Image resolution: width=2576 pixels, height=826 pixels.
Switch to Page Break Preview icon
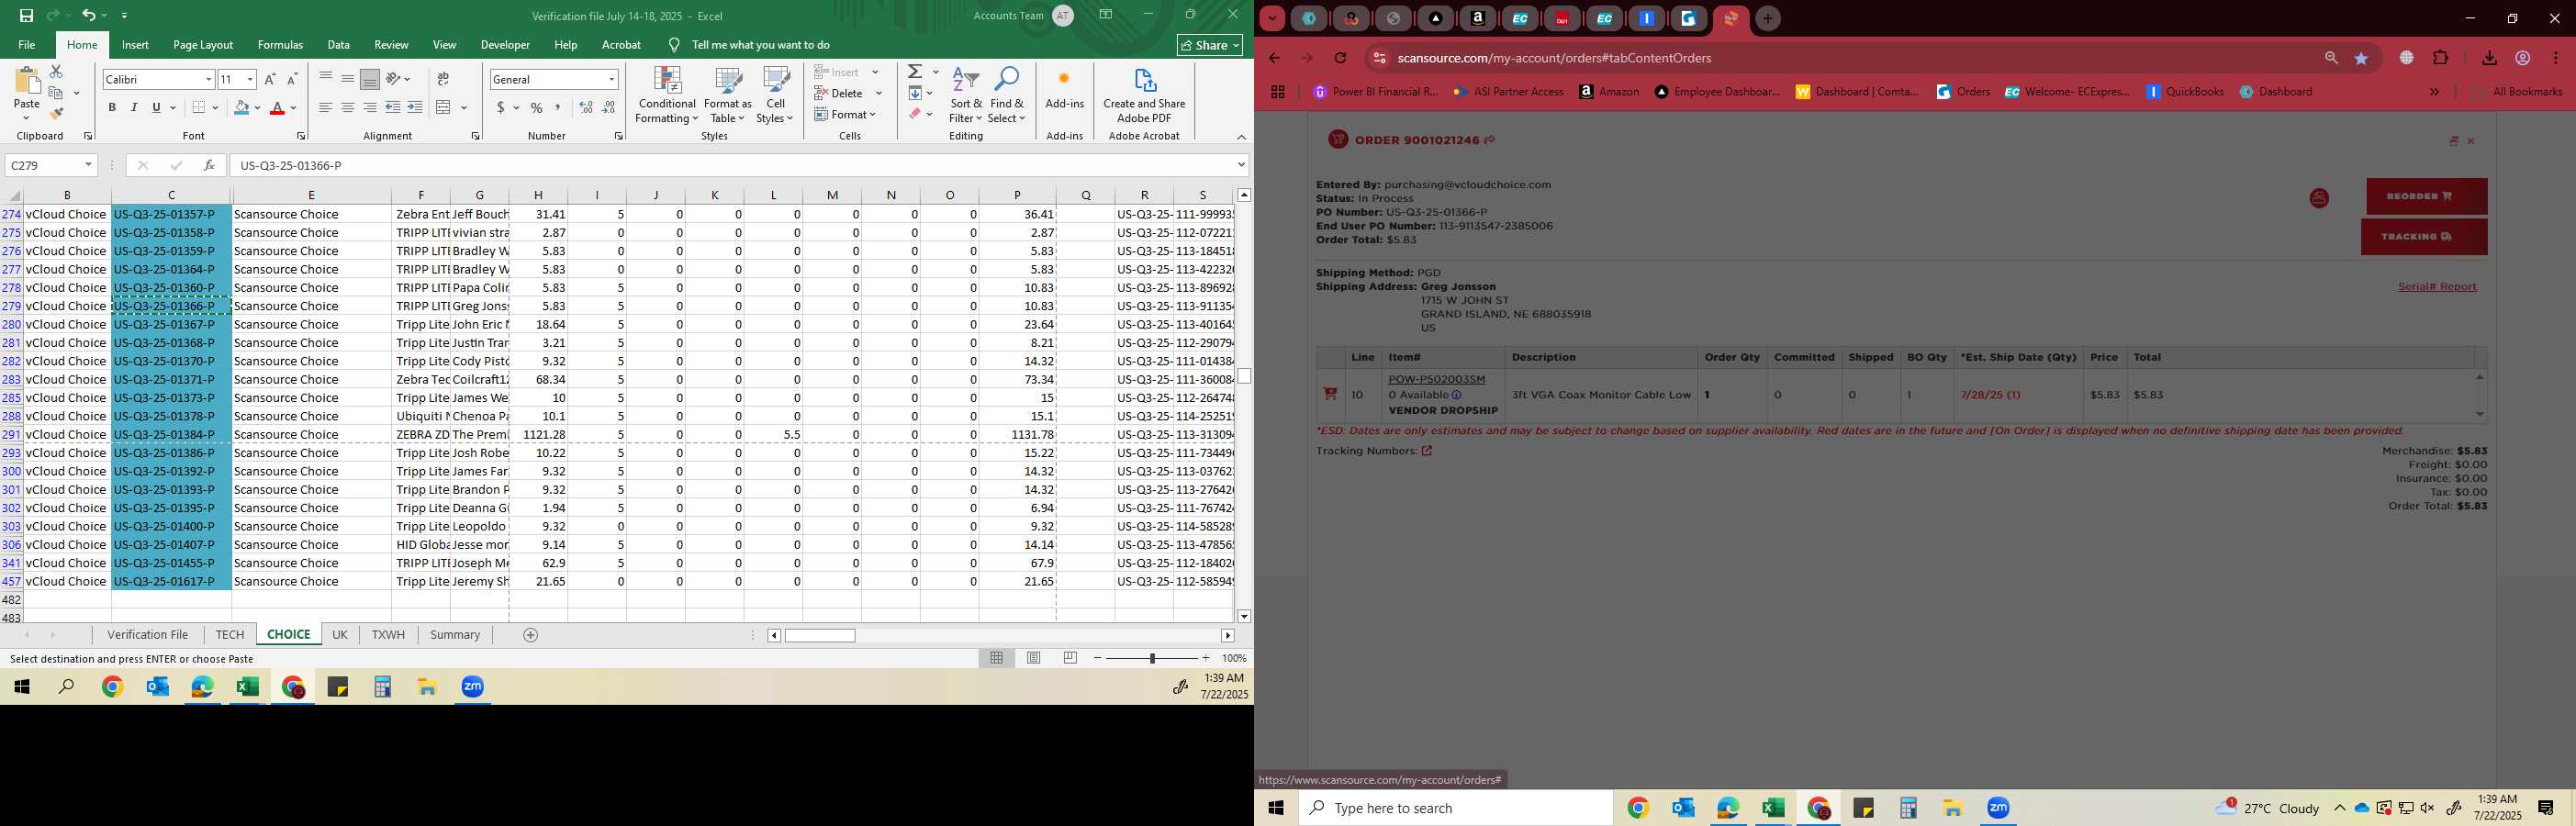(x=1071, y=658)
